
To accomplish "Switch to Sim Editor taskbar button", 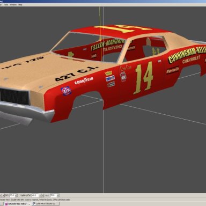I will tap(17, 204).
